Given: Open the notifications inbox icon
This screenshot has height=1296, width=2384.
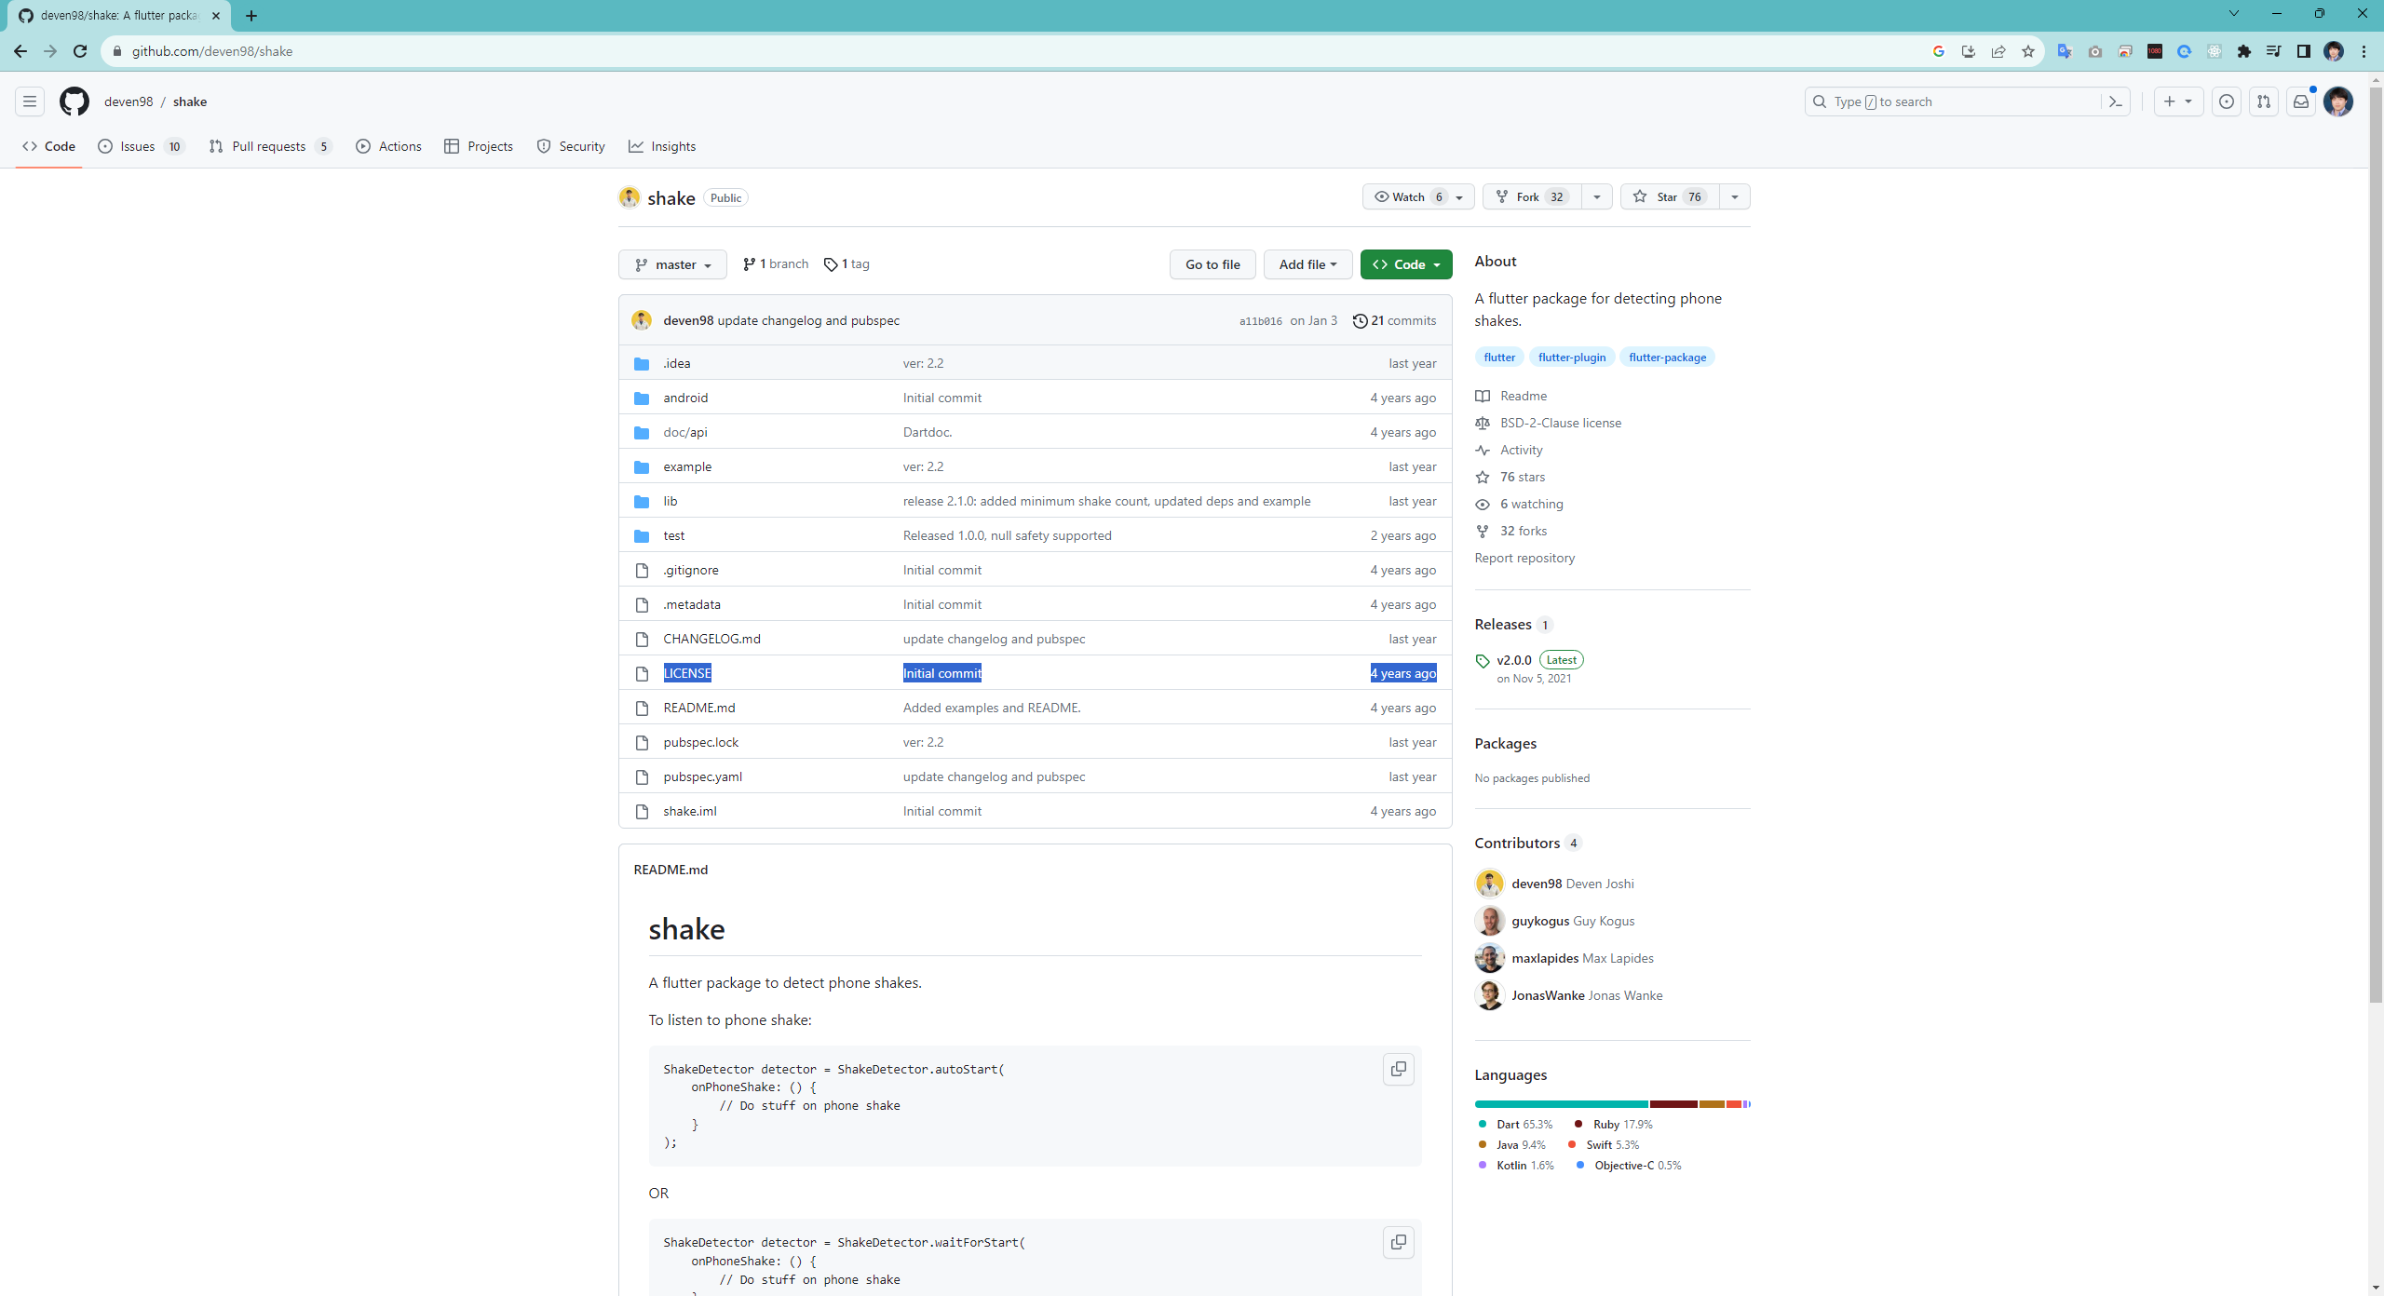Looking at the screenshot, I should [x=2301, y=101].
